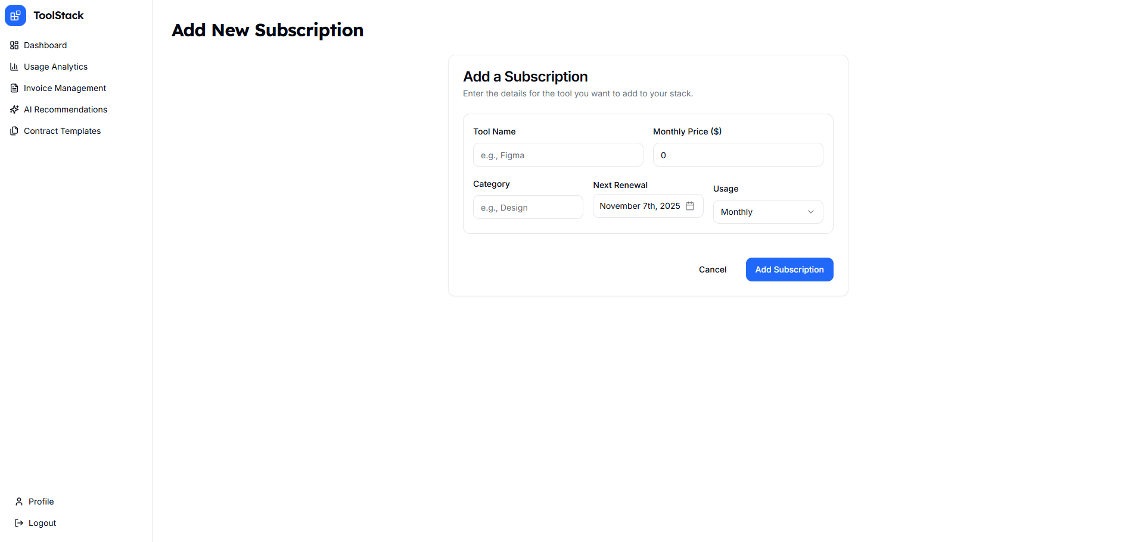Click into the Tool Name input field

click(x=558, y=155)
